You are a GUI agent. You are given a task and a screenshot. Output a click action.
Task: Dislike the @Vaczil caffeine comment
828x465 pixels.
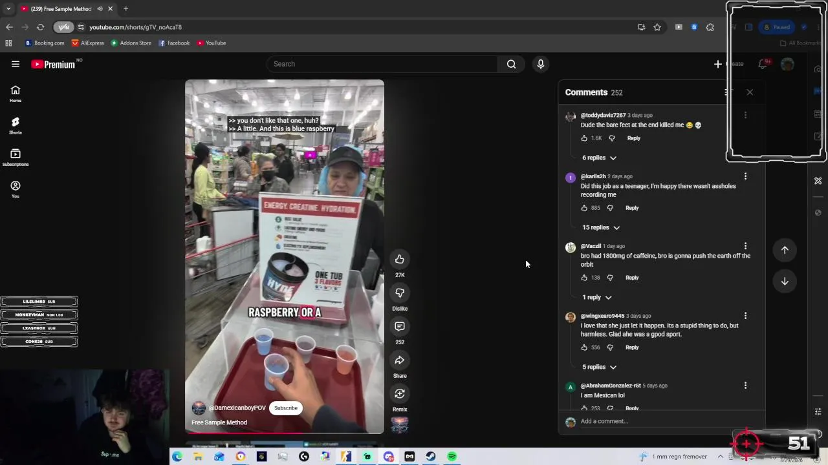tap(610, 278)
